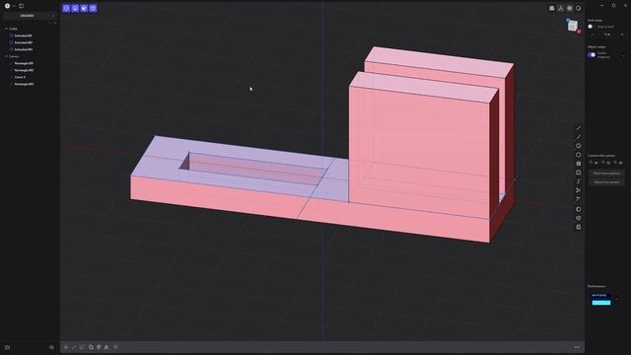Select the Polygon tool in right toolbar
The width and height of the screenshot is (631, 355).
pos(579,155)
